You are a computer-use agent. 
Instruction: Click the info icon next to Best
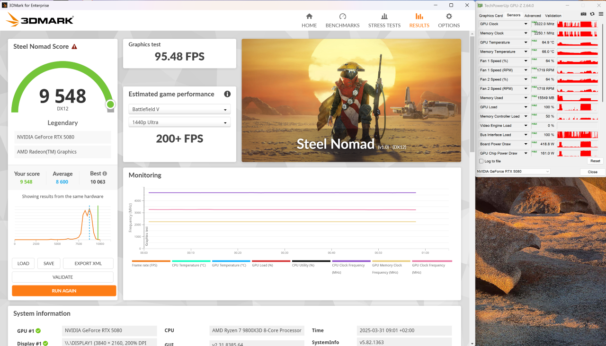(105, 173)
